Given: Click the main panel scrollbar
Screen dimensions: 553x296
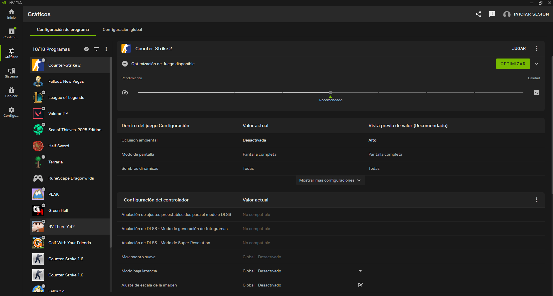Looking at the screenshot, I should click(x=552, y=125).
